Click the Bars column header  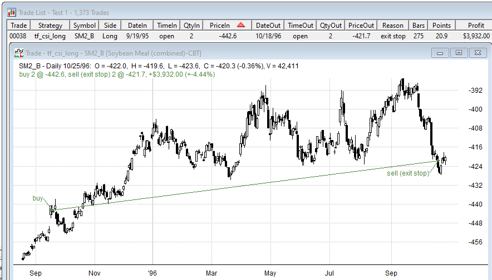pyautogui.click(x=419, y=25)
